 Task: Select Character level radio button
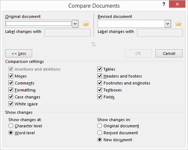tap(11, 126)
